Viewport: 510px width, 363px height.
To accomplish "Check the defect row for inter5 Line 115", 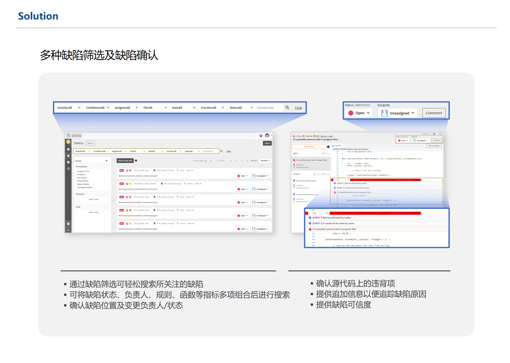I will pyautogui.click(x=113, y=200).
